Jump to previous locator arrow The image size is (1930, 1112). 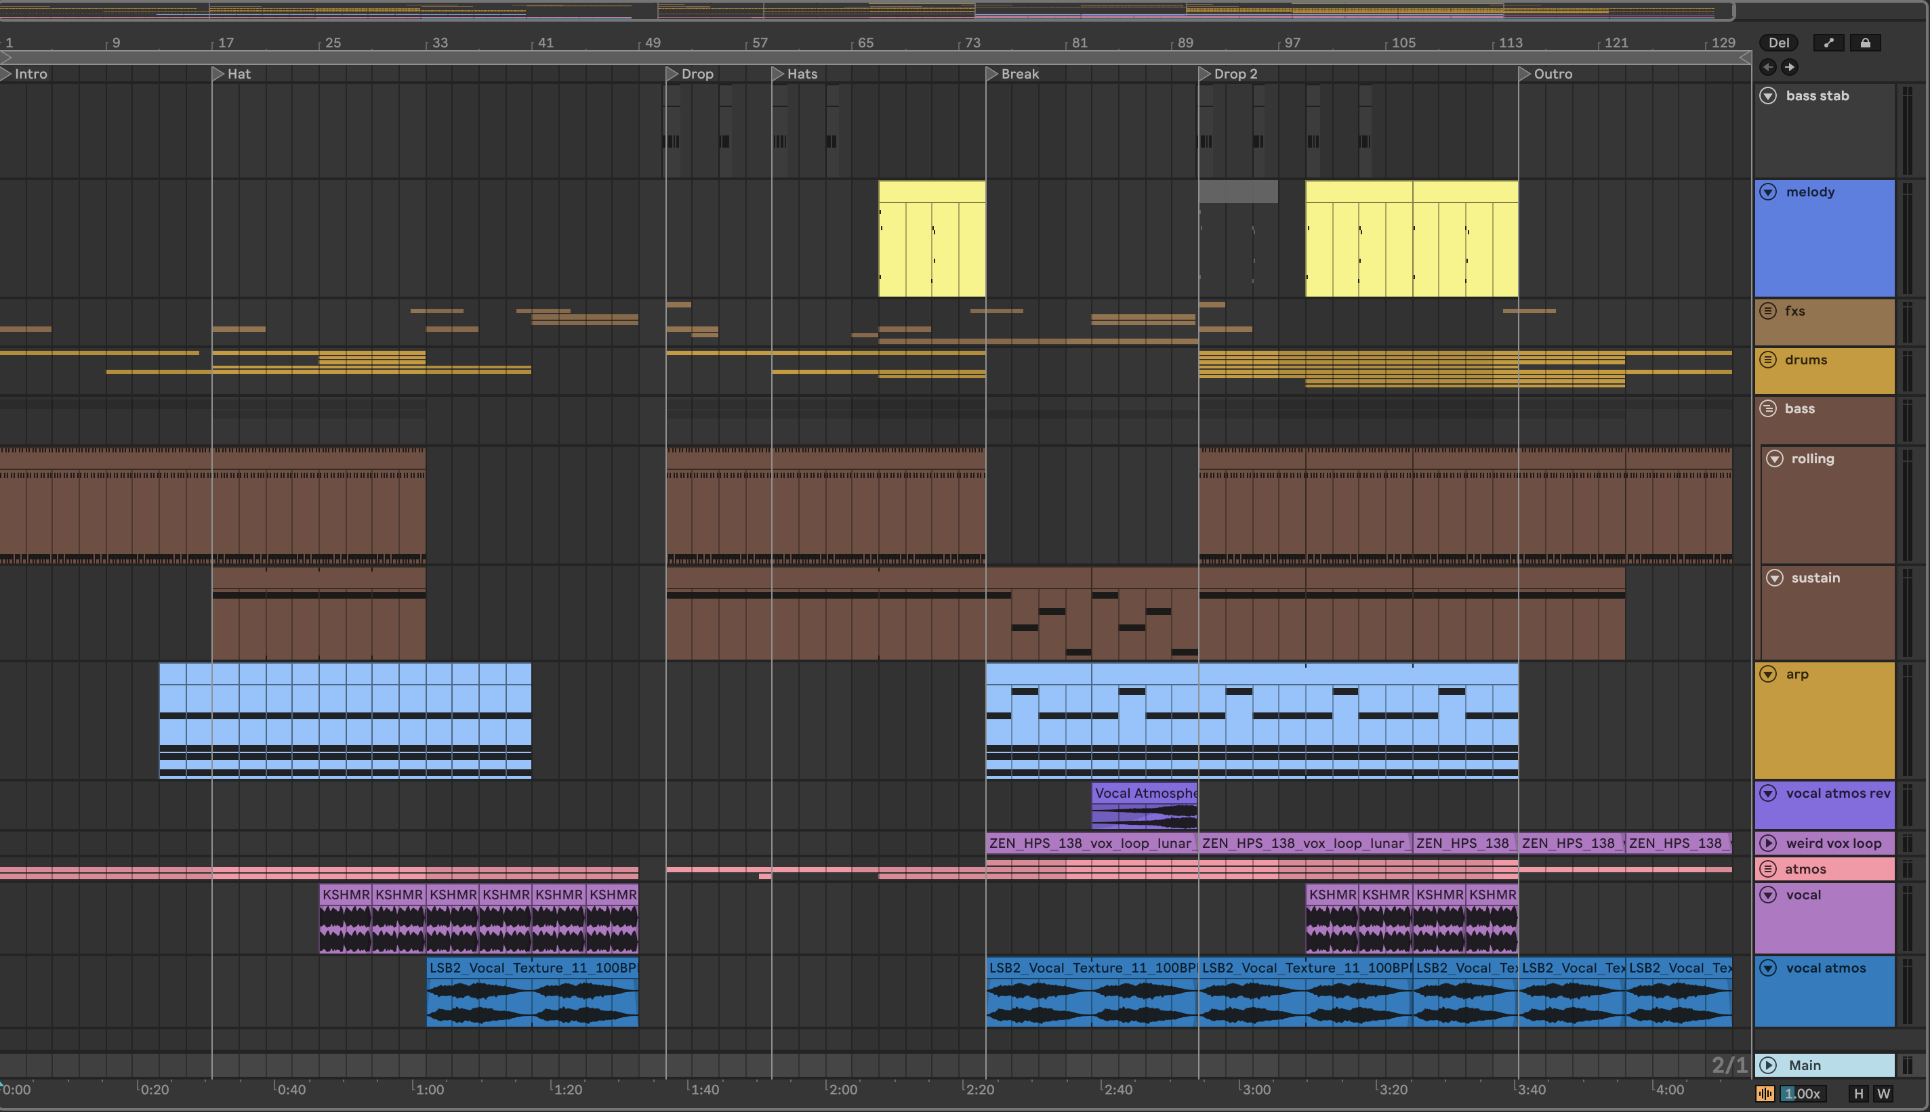click(1768, 67)
